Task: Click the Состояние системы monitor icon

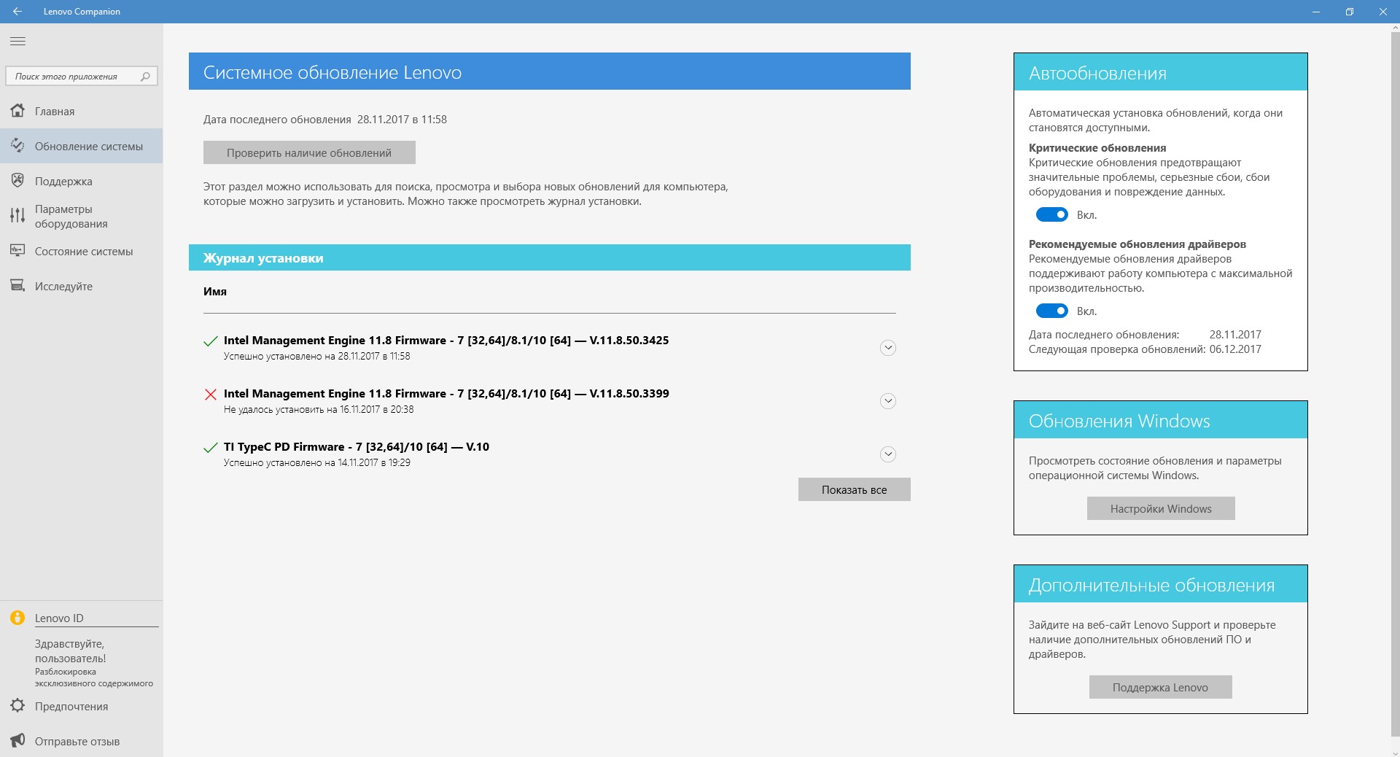Action: [17, 251]
